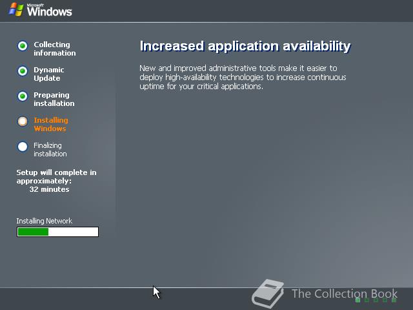The image size is (413, 310).
Task: Click the Microsoft Windows wordmark
Action: pyautogui.click(x=49, y=10)
